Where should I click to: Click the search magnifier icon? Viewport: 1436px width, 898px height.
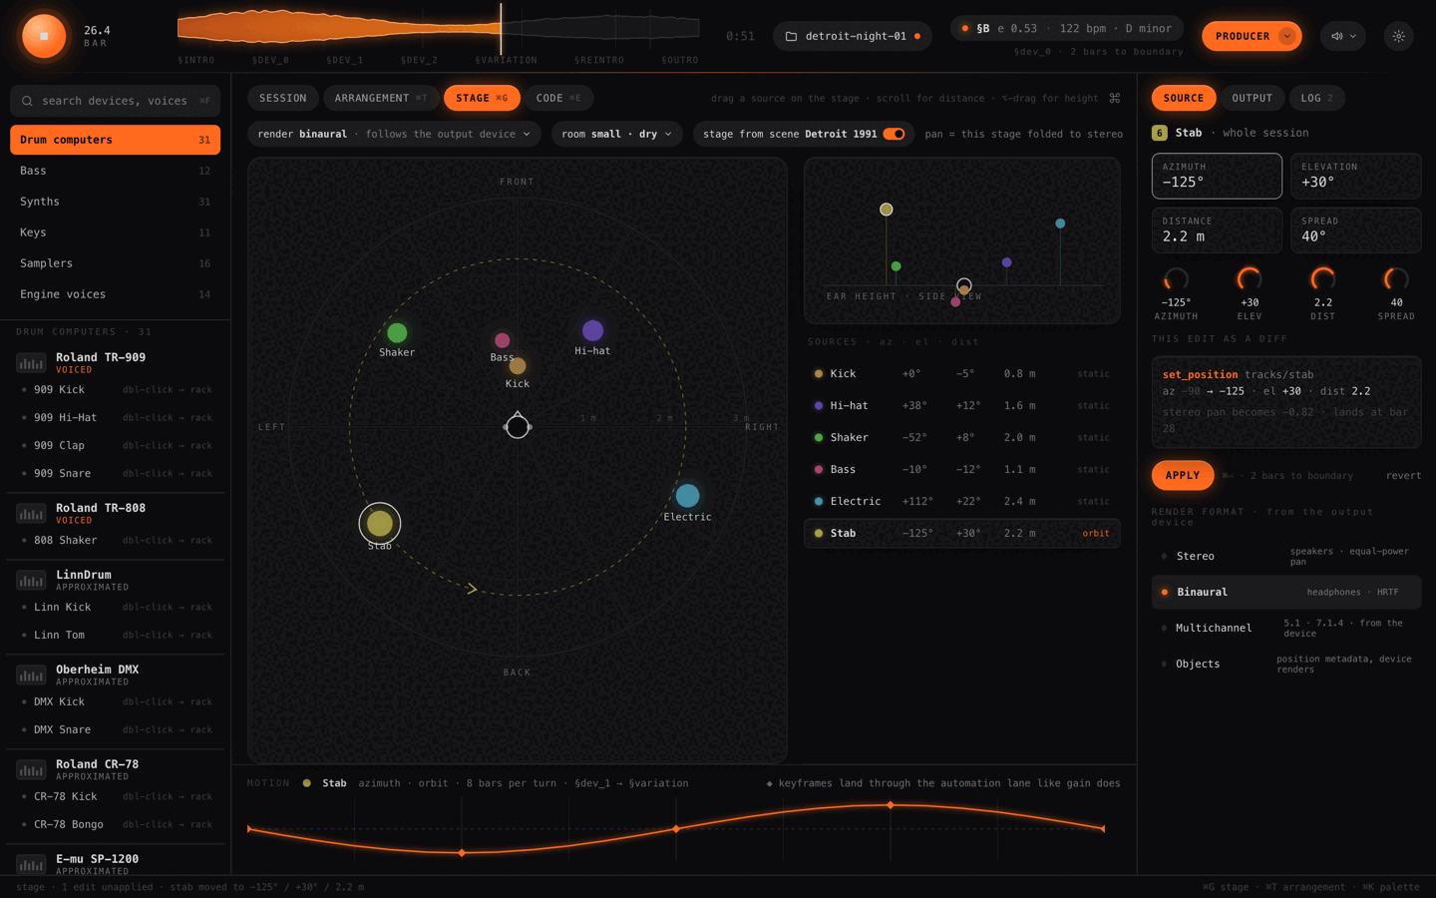click(27, 101)
